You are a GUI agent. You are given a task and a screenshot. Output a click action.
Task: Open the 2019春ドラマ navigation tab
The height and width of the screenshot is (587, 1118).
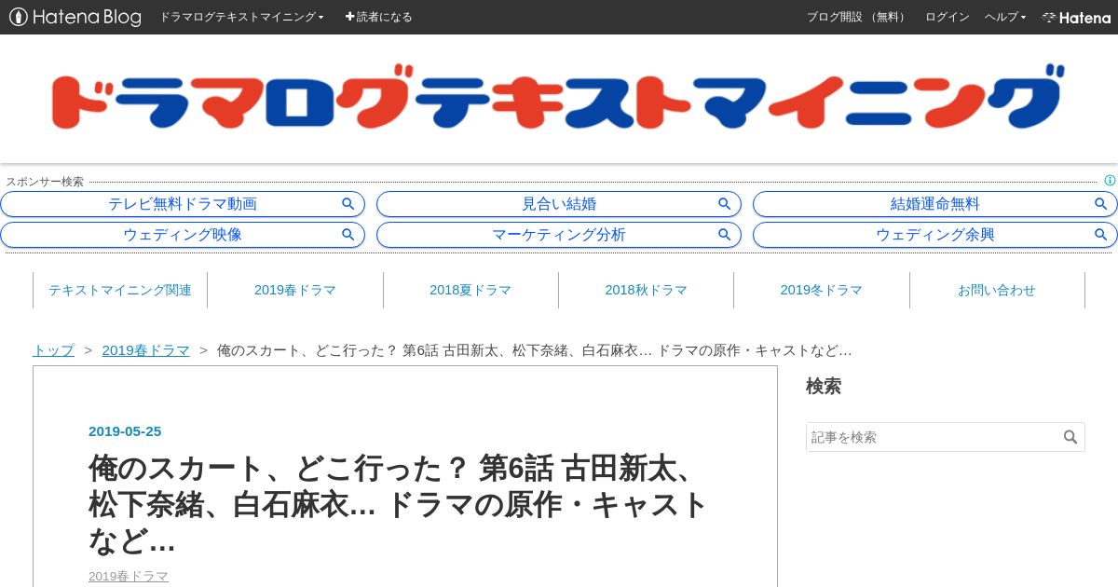point(295,290)
